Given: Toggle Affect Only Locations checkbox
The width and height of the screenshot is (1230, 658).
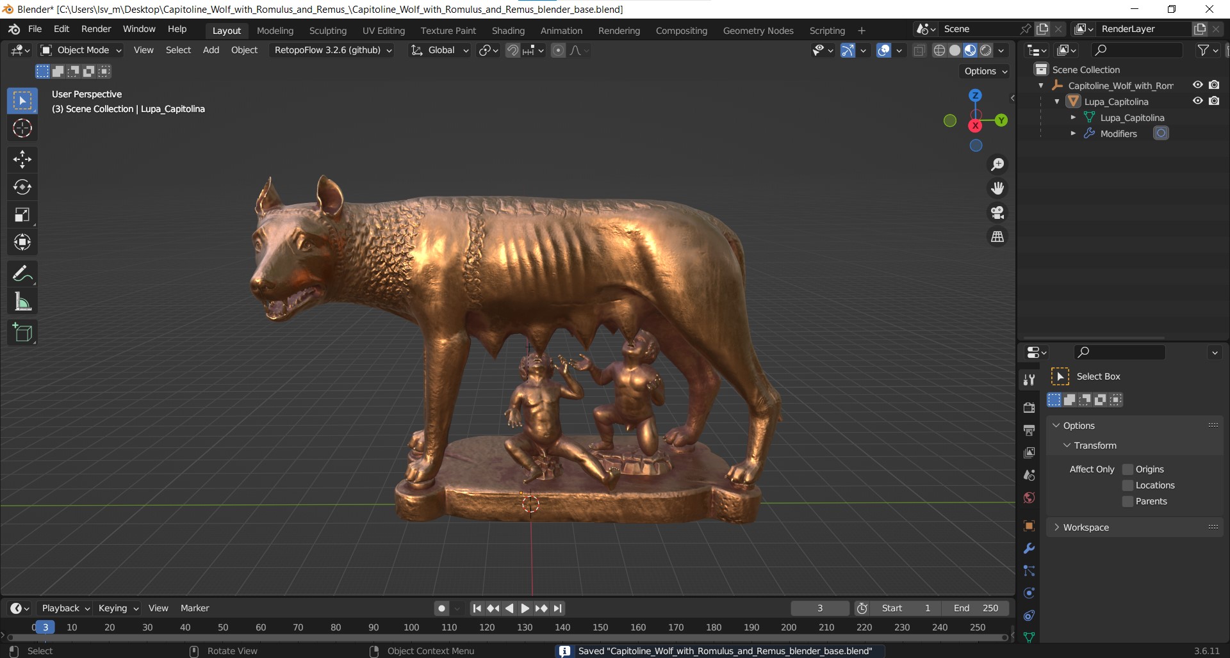Looking at the screenshot, I should (x=1128, y=485).
